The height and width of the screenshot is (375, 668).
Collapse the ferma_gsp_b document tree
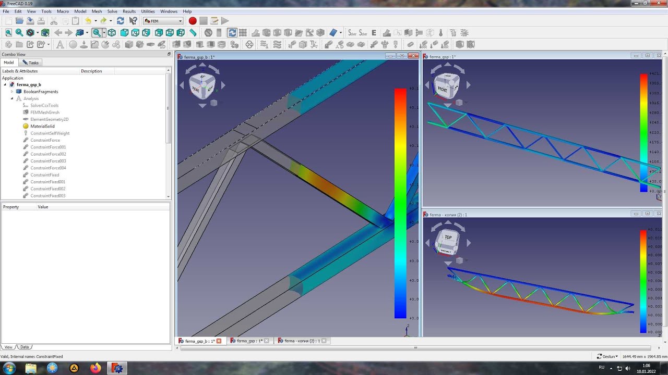[x=5, y=84]
